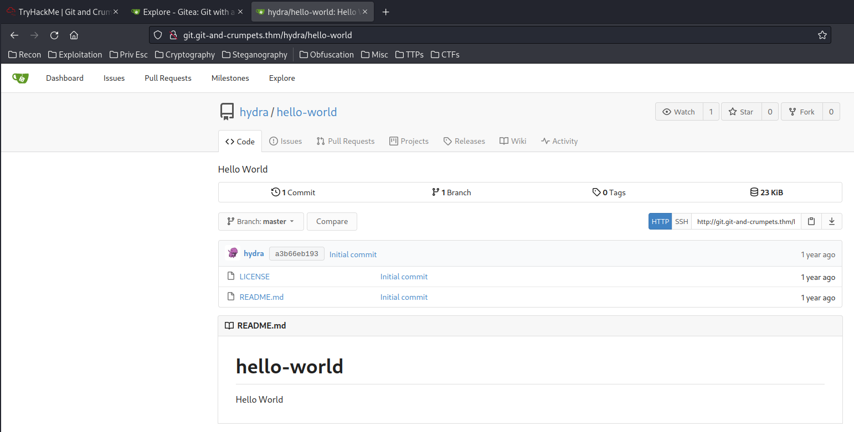Switch to repository Pull Requests tab
854x432 pixels.
pyautogui.click(x=346, y=141)
